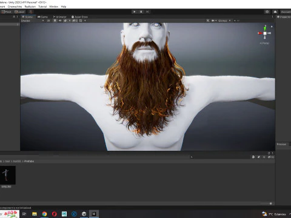This screenshot has width=291, height=218.
Task: Open the cloud services icon
Action: point(275,12)
